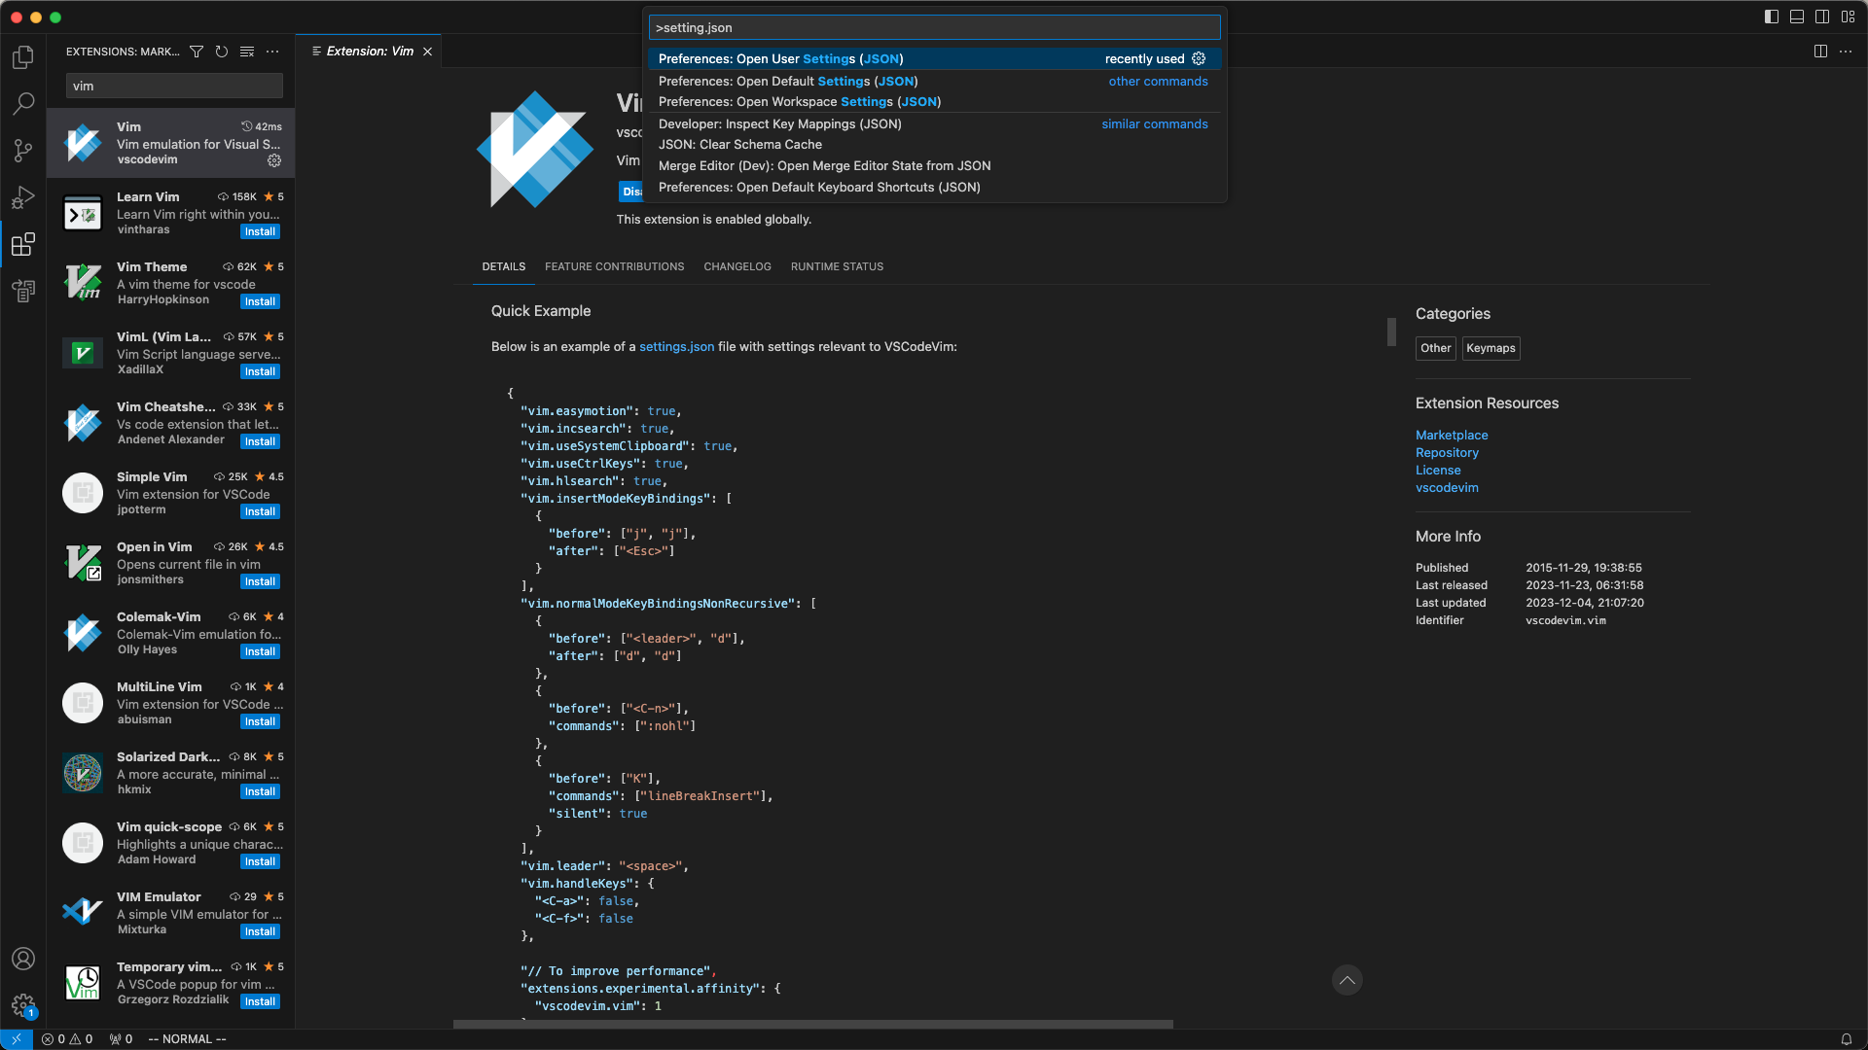Open the Vim extension manage gear
This screenshot has width=1868, height=1050.
coord(274,160)
